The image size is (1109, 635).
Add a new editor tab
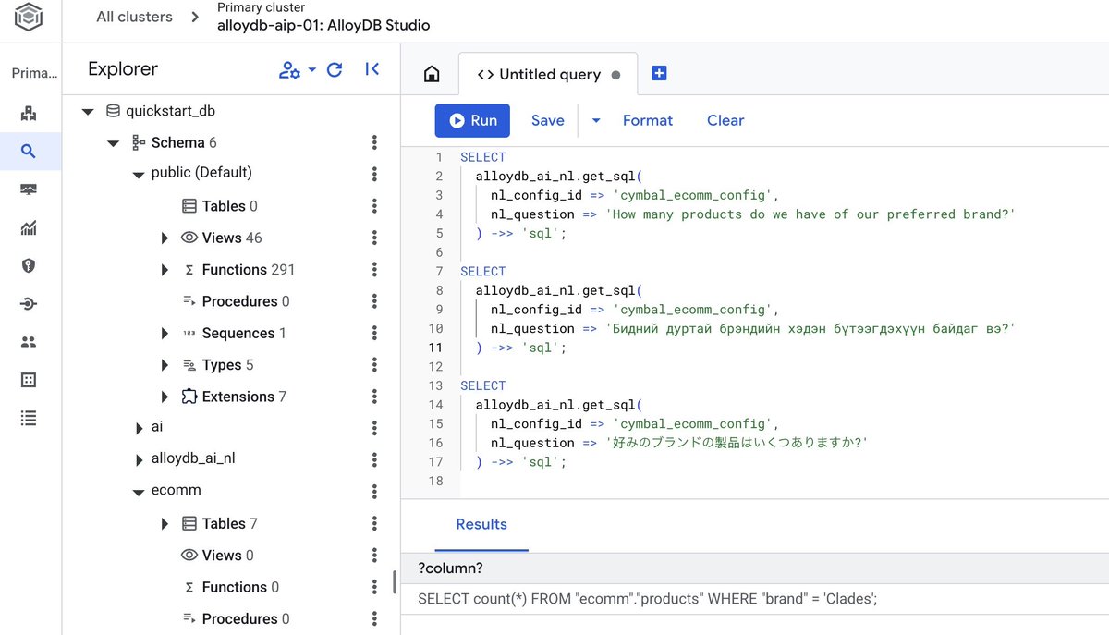coord(659,73)
